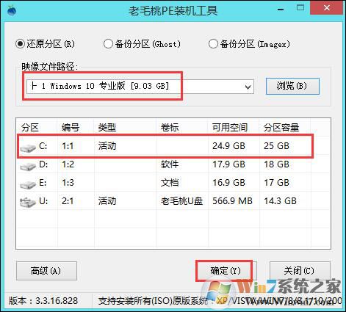
Task: Click partition number 1:2
Action: click(x=68, y=164)
